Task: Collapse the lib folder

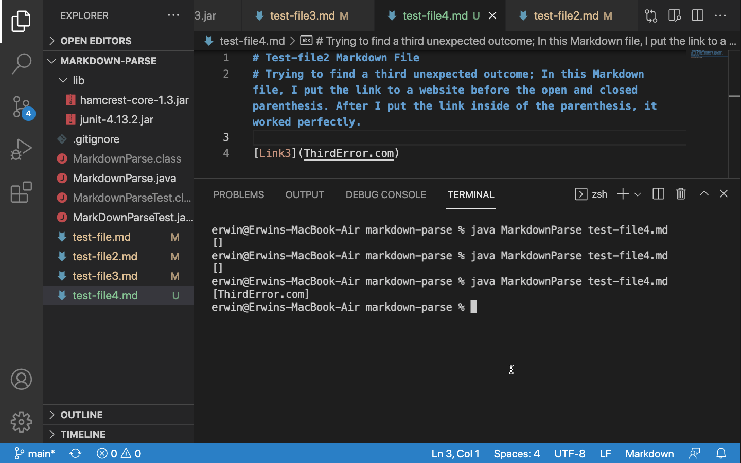Action: pos(118,80)
